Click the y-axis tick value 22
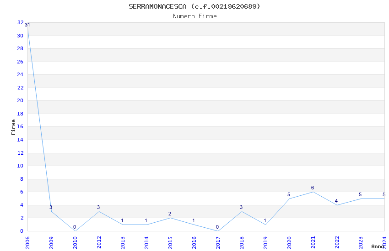This screenshot has width=389, height=251. pyautogui.click(x=20, y=88)
